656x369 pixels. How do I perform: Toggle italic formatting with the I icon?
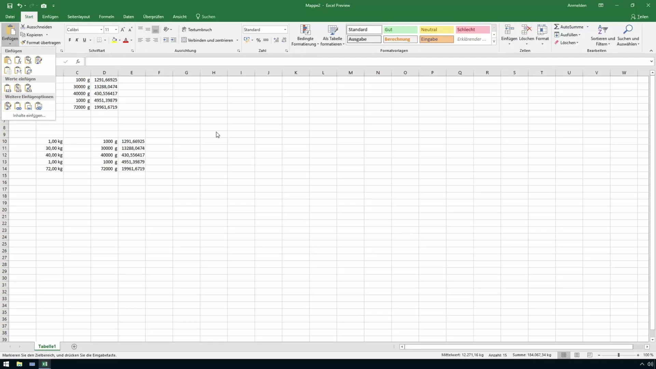[x=77, y=40]
